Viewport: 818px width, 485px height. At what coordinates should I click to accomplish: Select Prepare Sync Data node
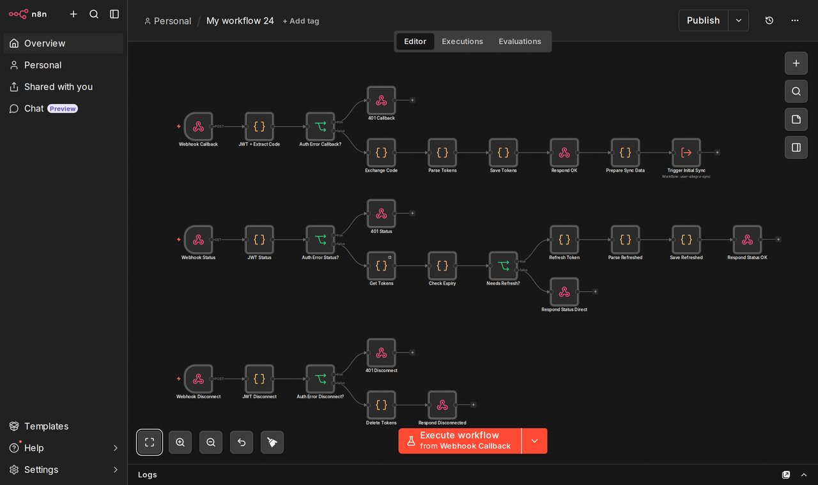click(625, 153)
